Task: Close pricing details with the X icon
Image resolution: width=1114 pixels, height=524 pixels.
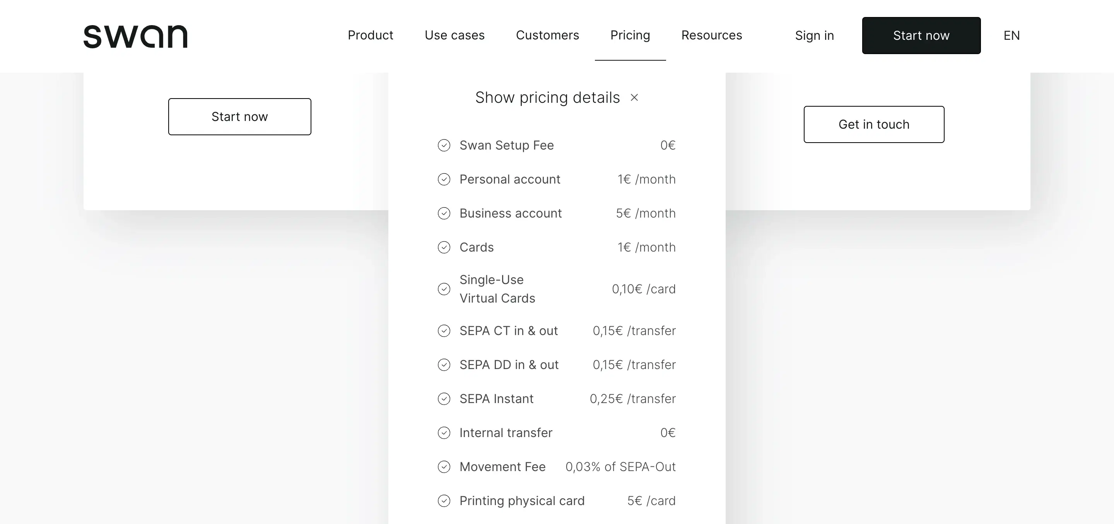Action: click(x=634, y=98)
